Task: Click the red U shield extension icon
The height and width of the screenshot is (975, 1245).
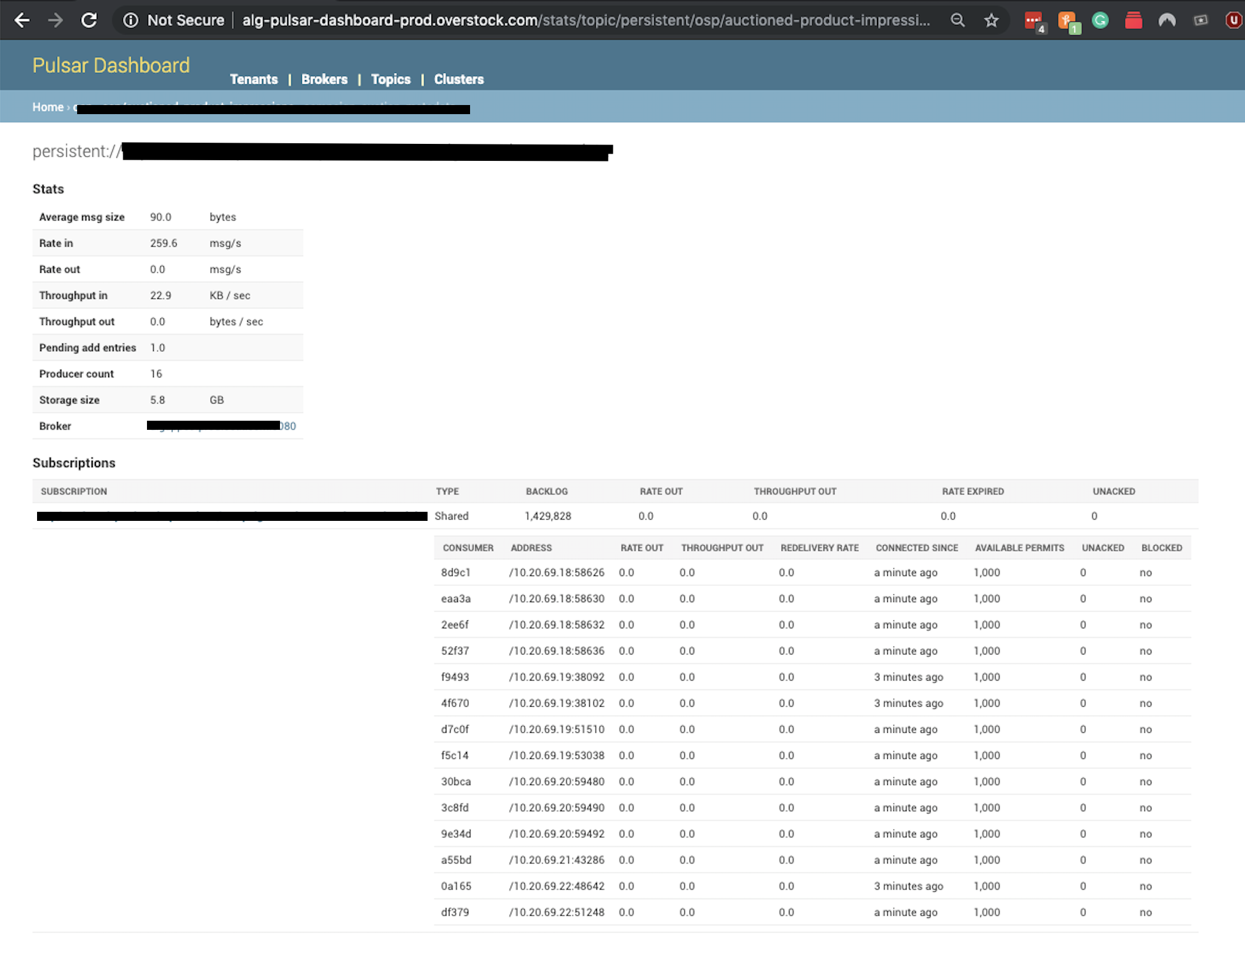Action: 1233,21
